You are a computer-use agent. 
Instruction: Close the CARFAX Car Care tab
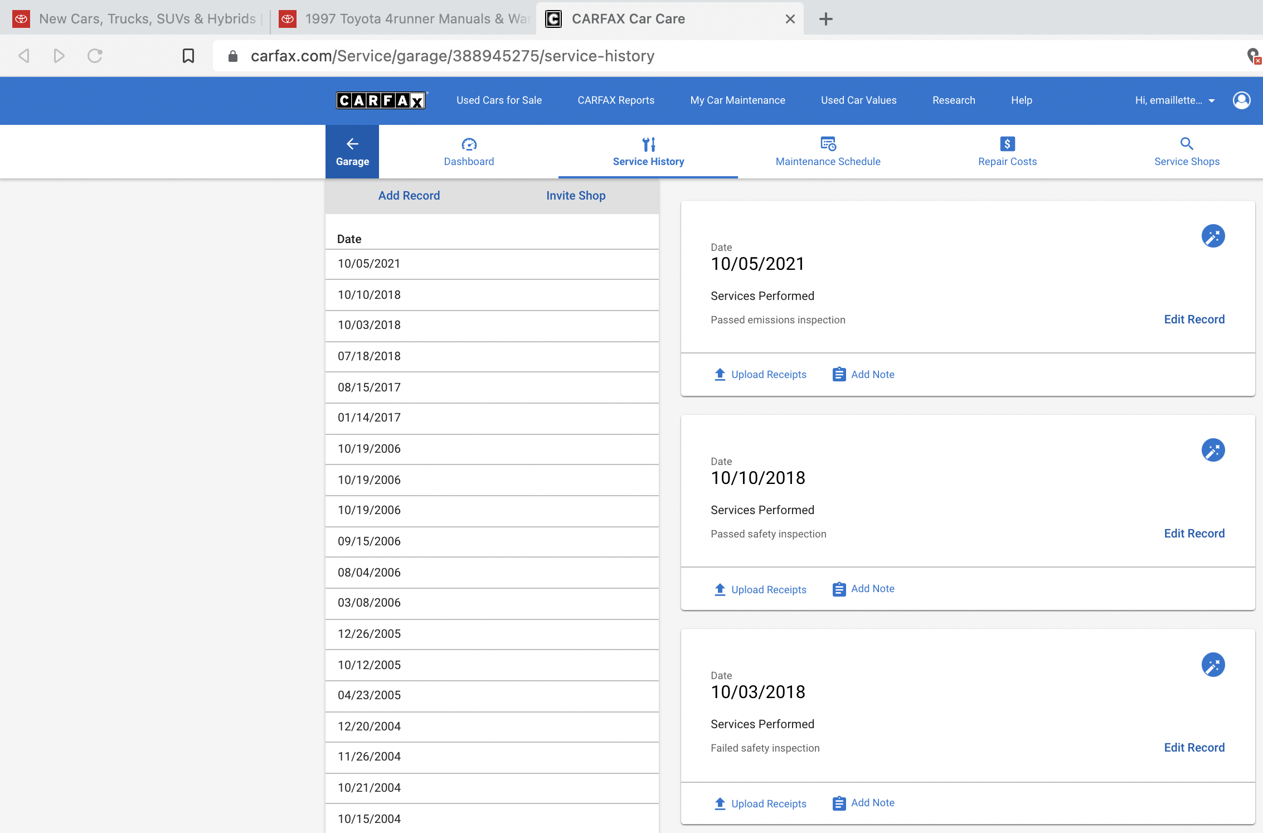(790, 19)
